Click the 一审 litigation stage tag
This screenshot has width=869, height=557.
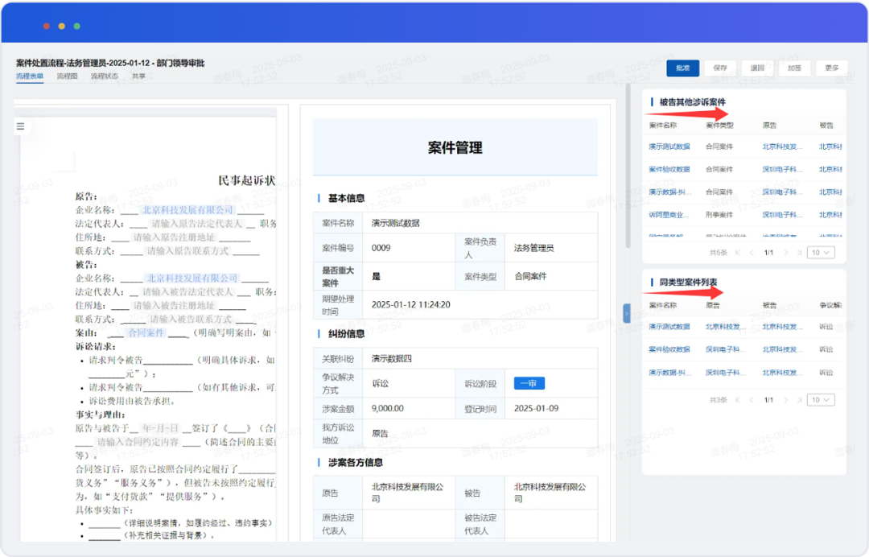[x=529, y=383]
